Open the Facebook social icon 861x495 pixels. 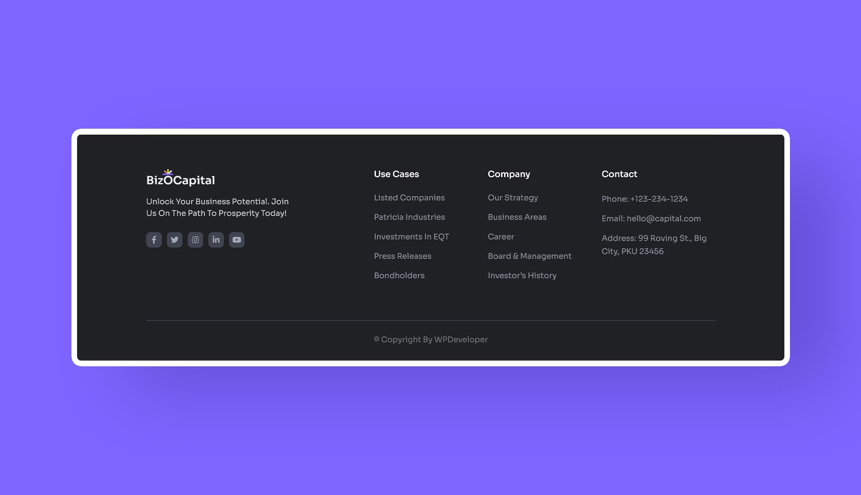[x=154, y=240]
